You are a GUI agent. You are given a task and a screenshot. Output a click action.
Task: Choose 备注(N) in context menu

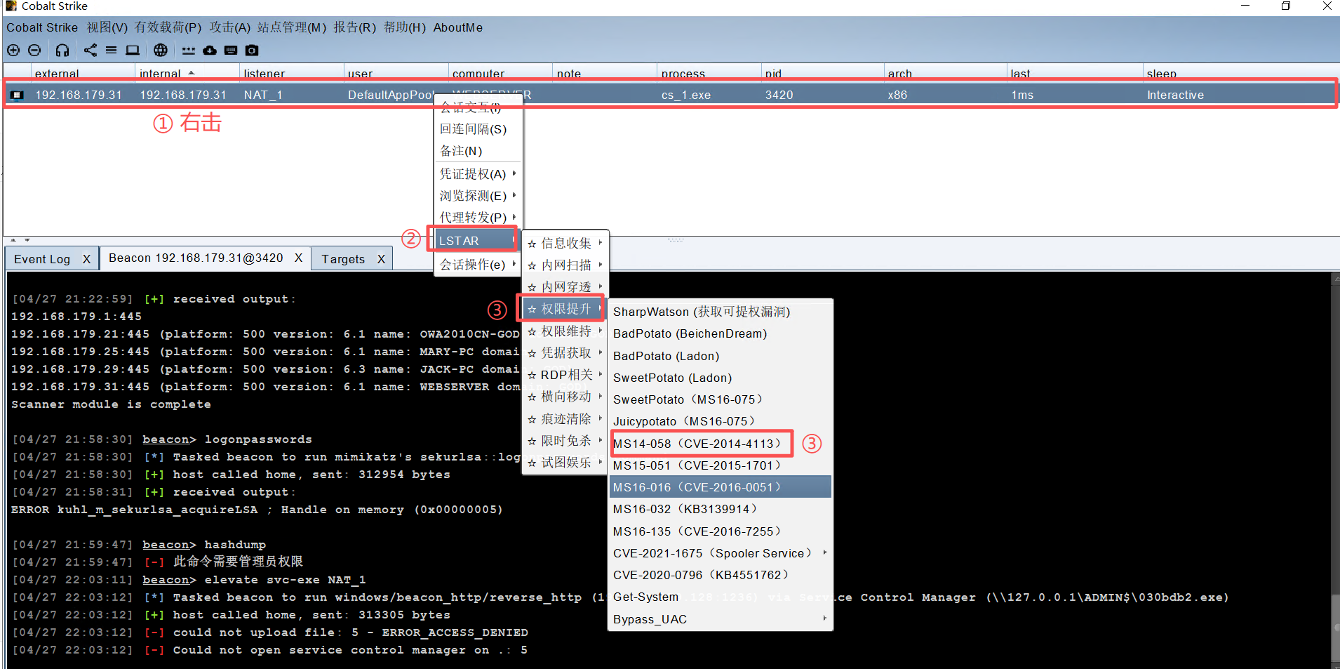click(478, 151)
